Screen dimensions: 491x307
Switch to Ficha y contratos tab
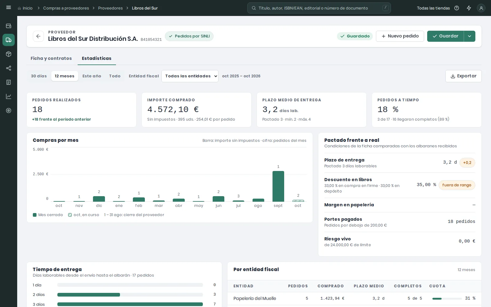[51, 58]
